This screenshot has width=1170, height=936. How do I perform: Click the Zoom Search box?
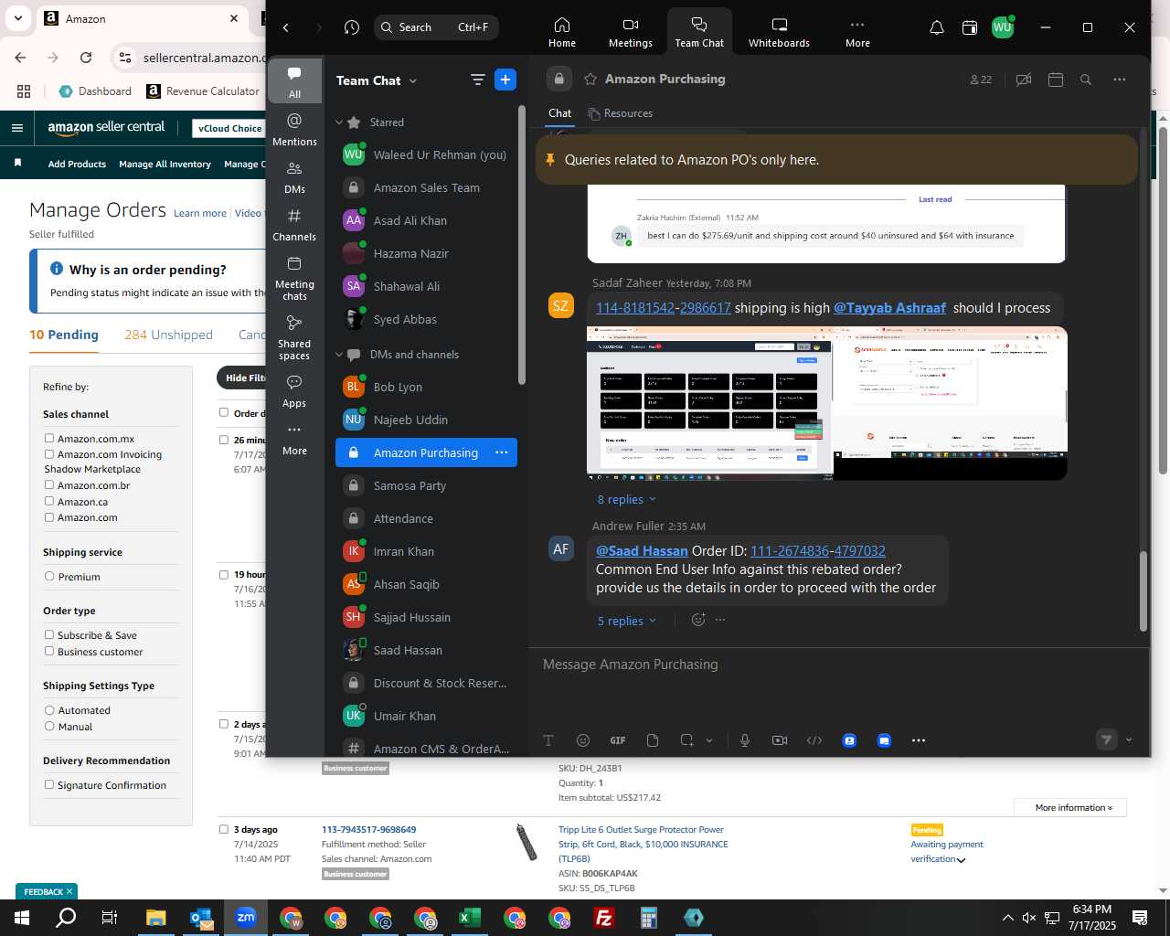436,27
